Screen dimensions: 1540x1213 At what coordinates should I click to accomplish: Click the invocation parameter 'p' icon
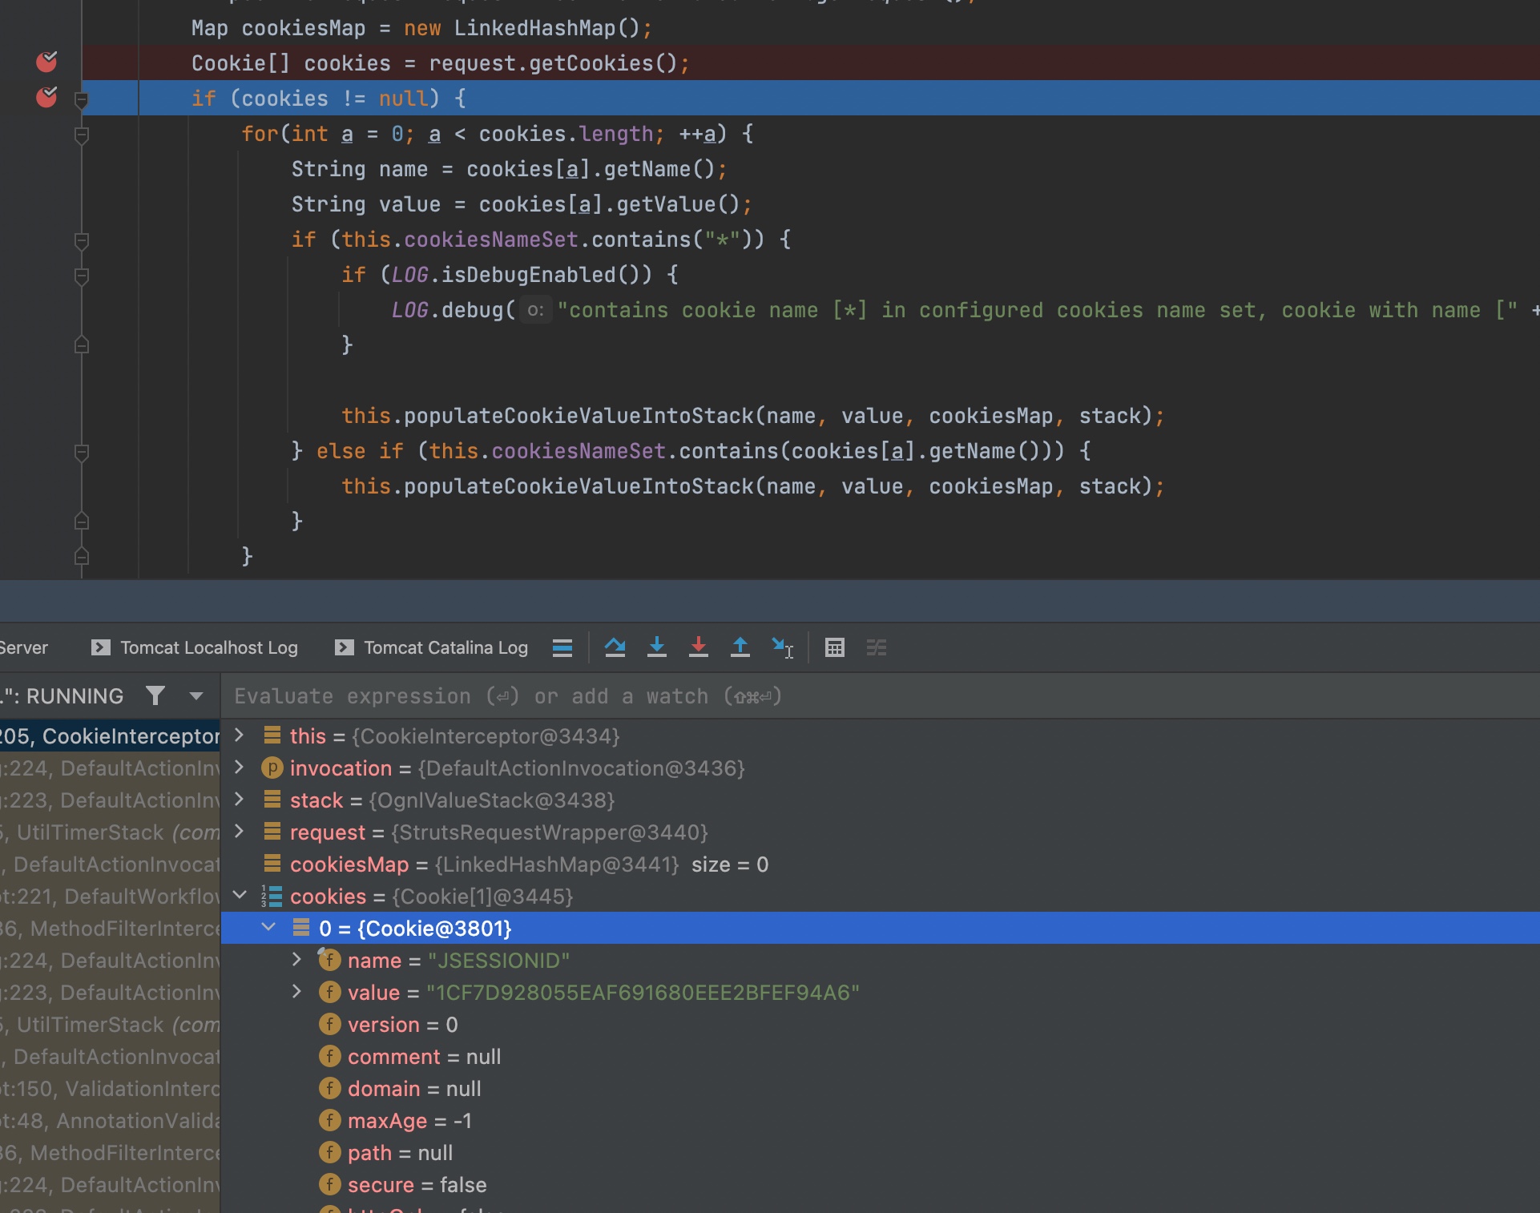tap(272, 768)
